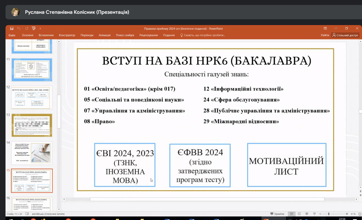Save the presentation using the floppy disk icon
362x220 pixels.
12,28
